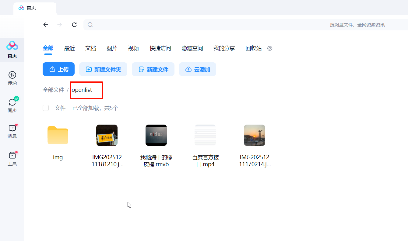Click the 新建文件夹 button
The width and height of the screenshot is (408, 241).
103,69
